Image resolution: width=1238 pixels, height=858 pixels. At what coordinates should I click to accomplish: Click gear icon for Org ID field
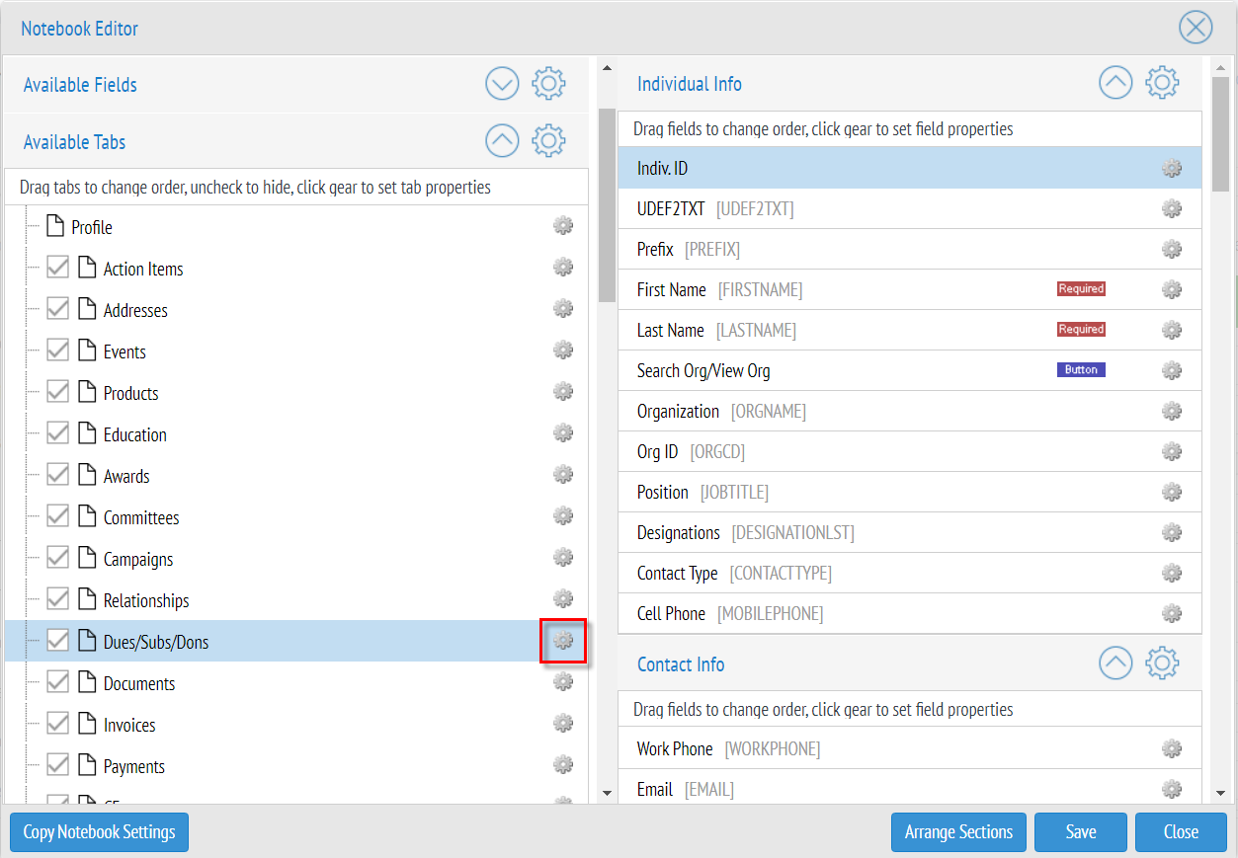coord(1172,452)
